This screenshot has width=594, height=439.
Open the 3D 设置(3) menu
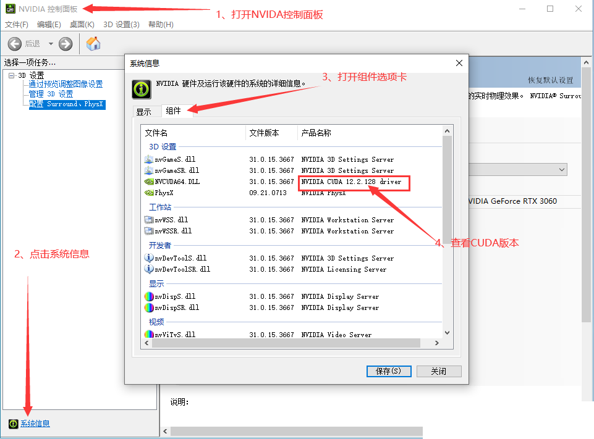point(121,25)
